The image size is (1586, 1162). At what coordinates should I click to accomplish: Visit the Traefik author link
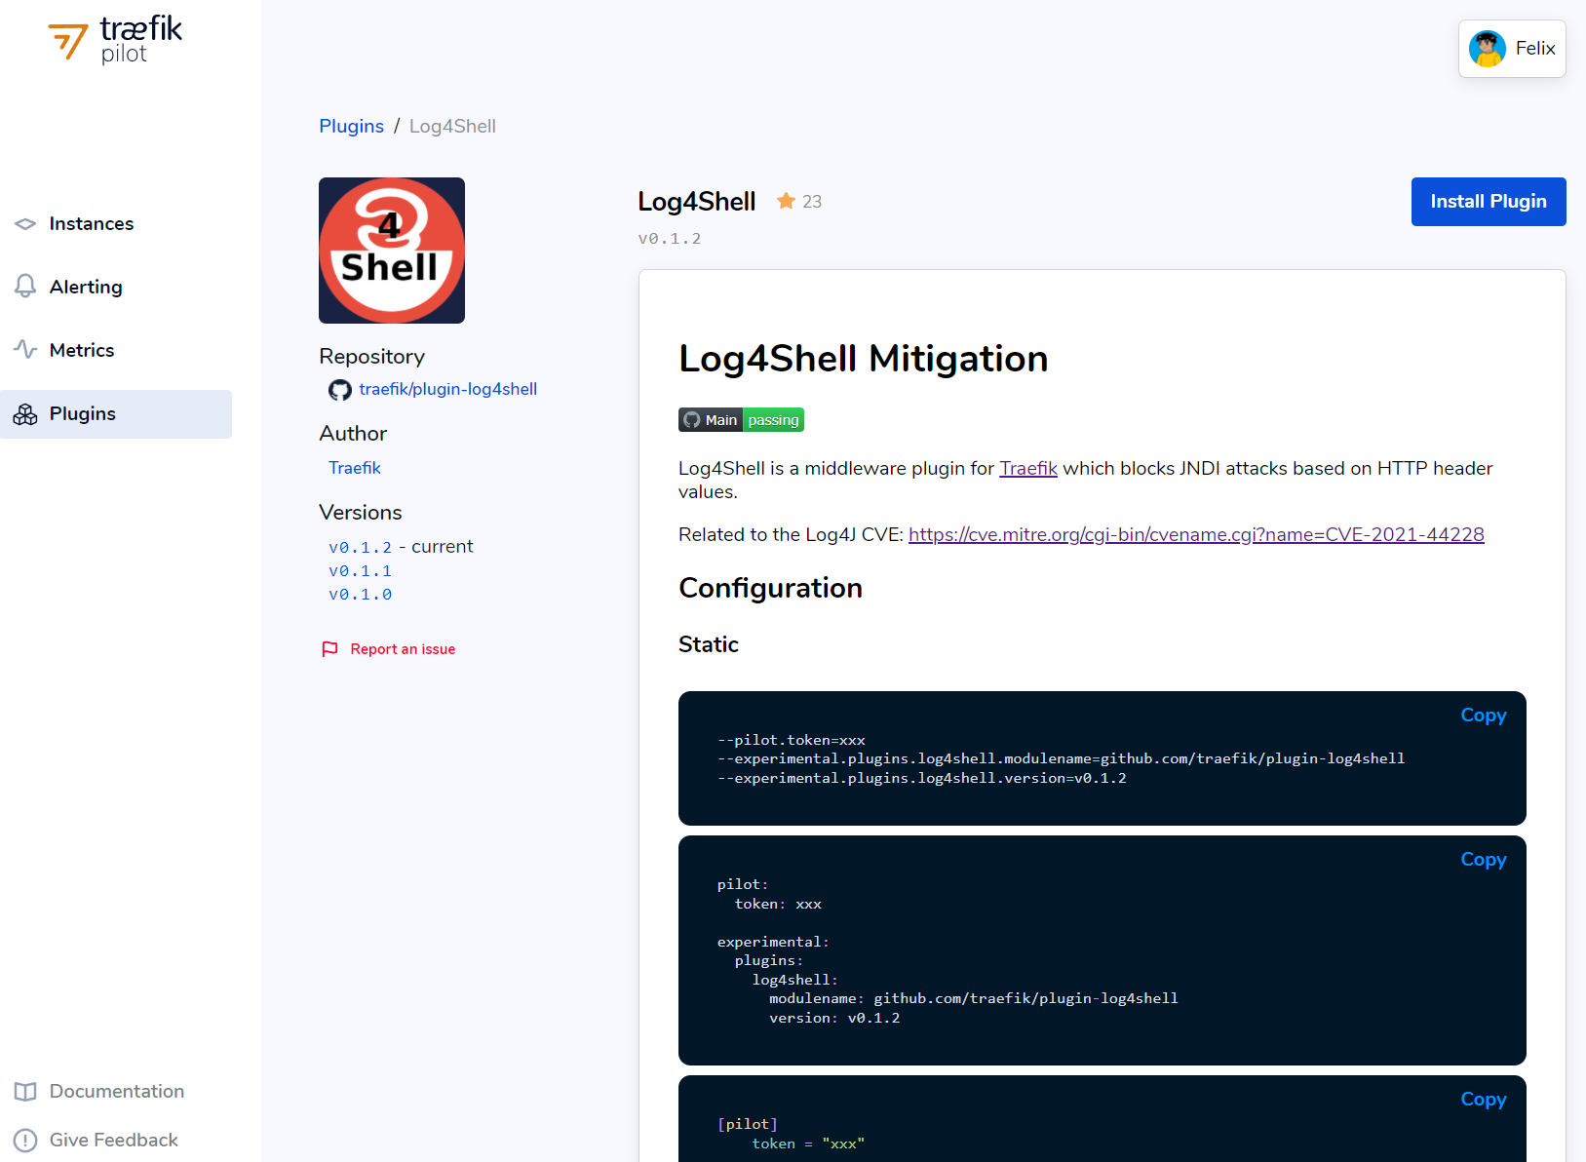pos(355,468)
